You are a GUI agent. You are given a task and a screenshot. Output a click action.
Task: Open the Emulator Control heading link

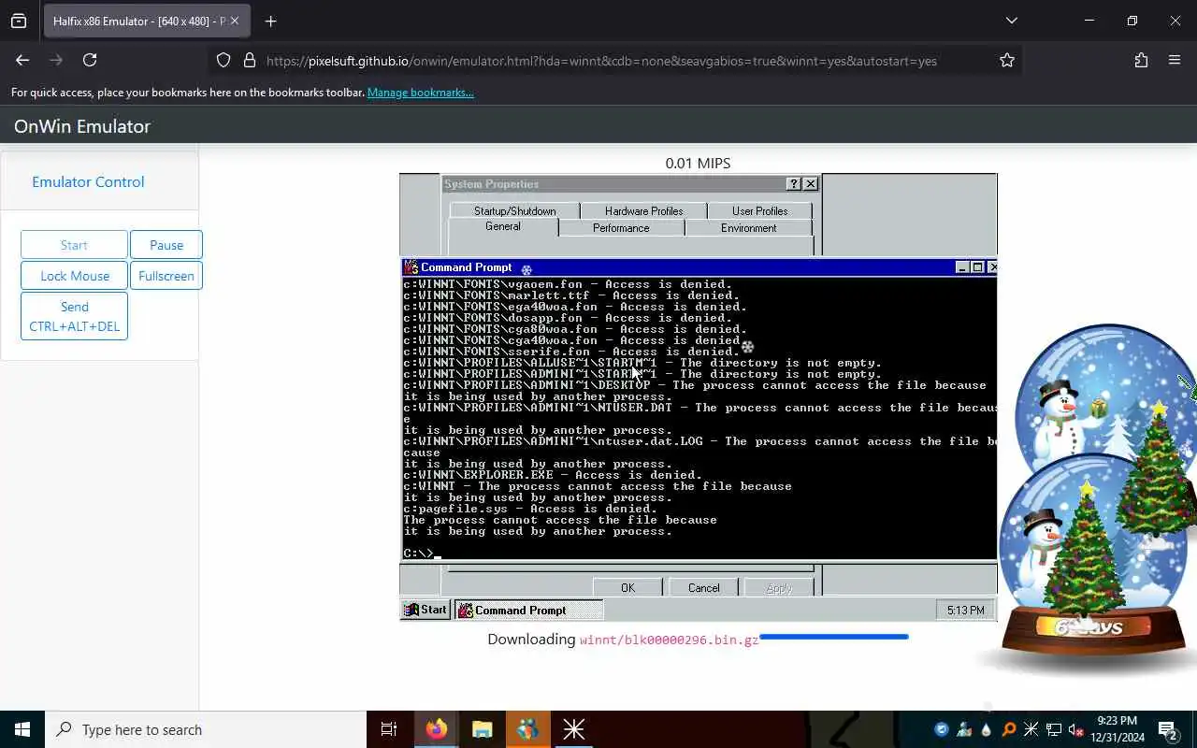click(88, 181)
